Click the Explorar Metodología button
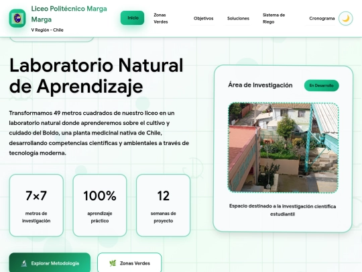 [50, 263]
